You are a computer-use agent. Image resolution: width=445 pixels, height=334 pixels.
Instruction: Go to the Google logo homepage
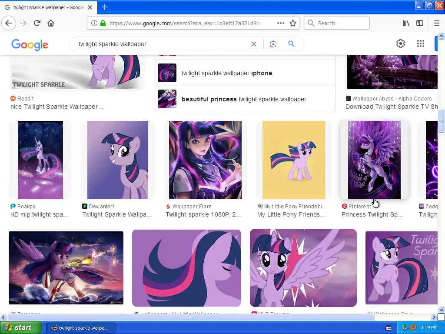click(30, 45)
